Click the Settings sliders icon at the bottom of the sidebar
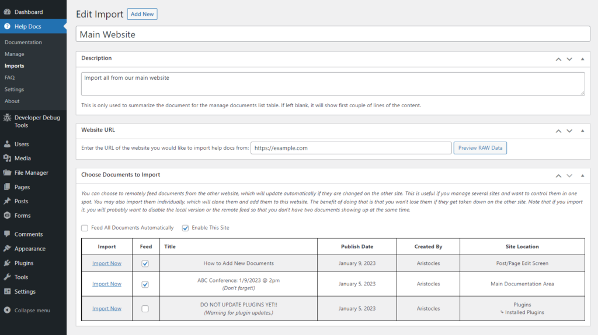This screenshot has height=335, width=598. (x=7, y=292)
